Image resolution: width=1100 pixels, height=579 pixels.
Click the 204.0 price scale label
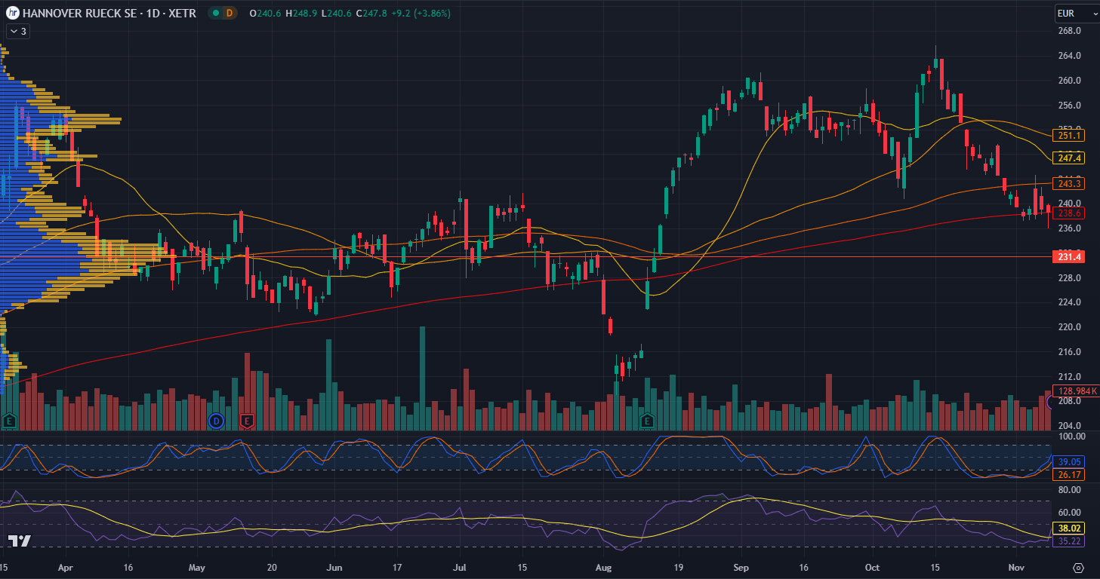click(x=1071, y=425)
